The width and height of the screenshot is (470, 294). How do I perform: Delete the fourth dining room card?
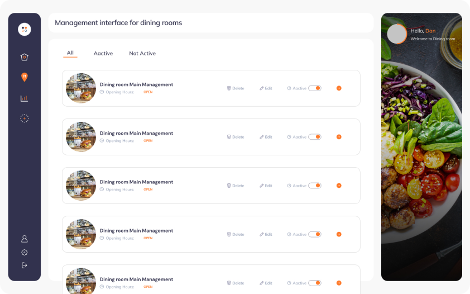pos(236,234)
